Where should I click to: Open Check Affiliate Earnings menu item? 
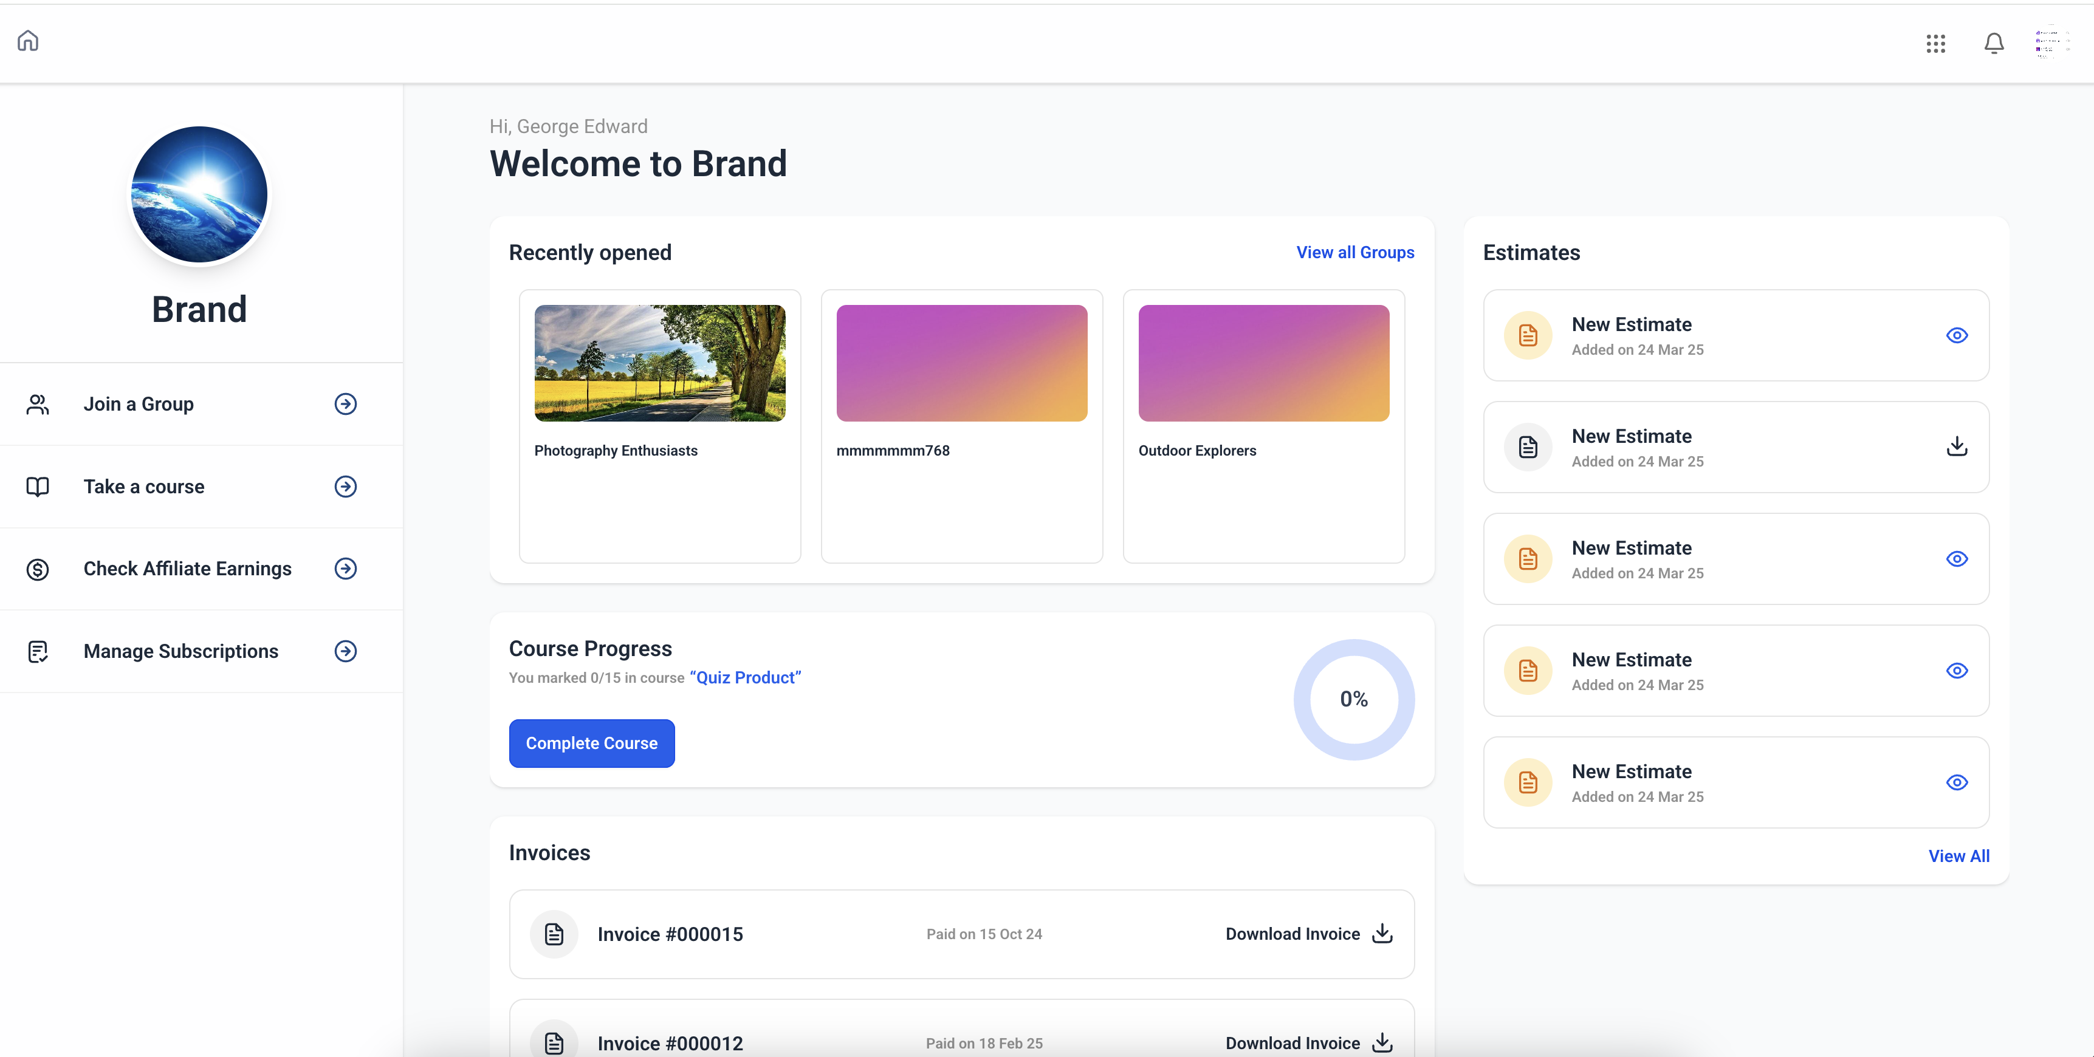click(x=187, y=569)
